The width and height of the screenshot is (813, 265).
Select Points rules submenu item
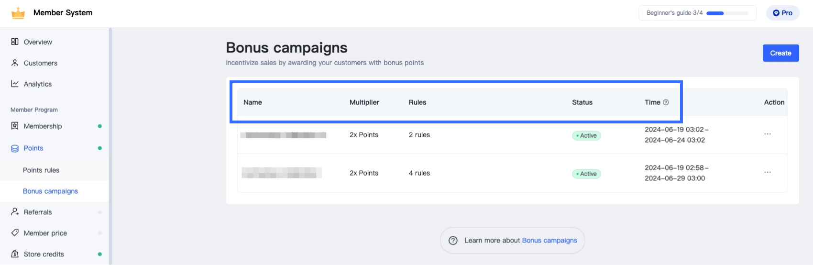pos(41,170)
